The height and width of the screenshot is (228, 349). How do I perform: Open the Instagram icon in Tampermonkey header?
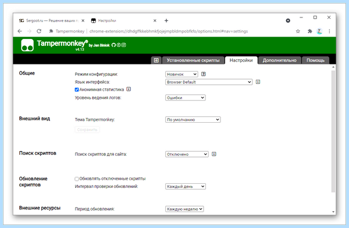pyautogui.click(x=124, y=45)
